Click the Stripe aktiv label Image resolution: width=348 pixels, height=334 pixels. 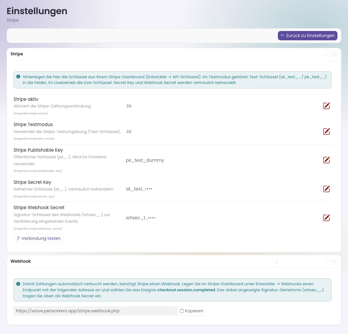(26, 99)
